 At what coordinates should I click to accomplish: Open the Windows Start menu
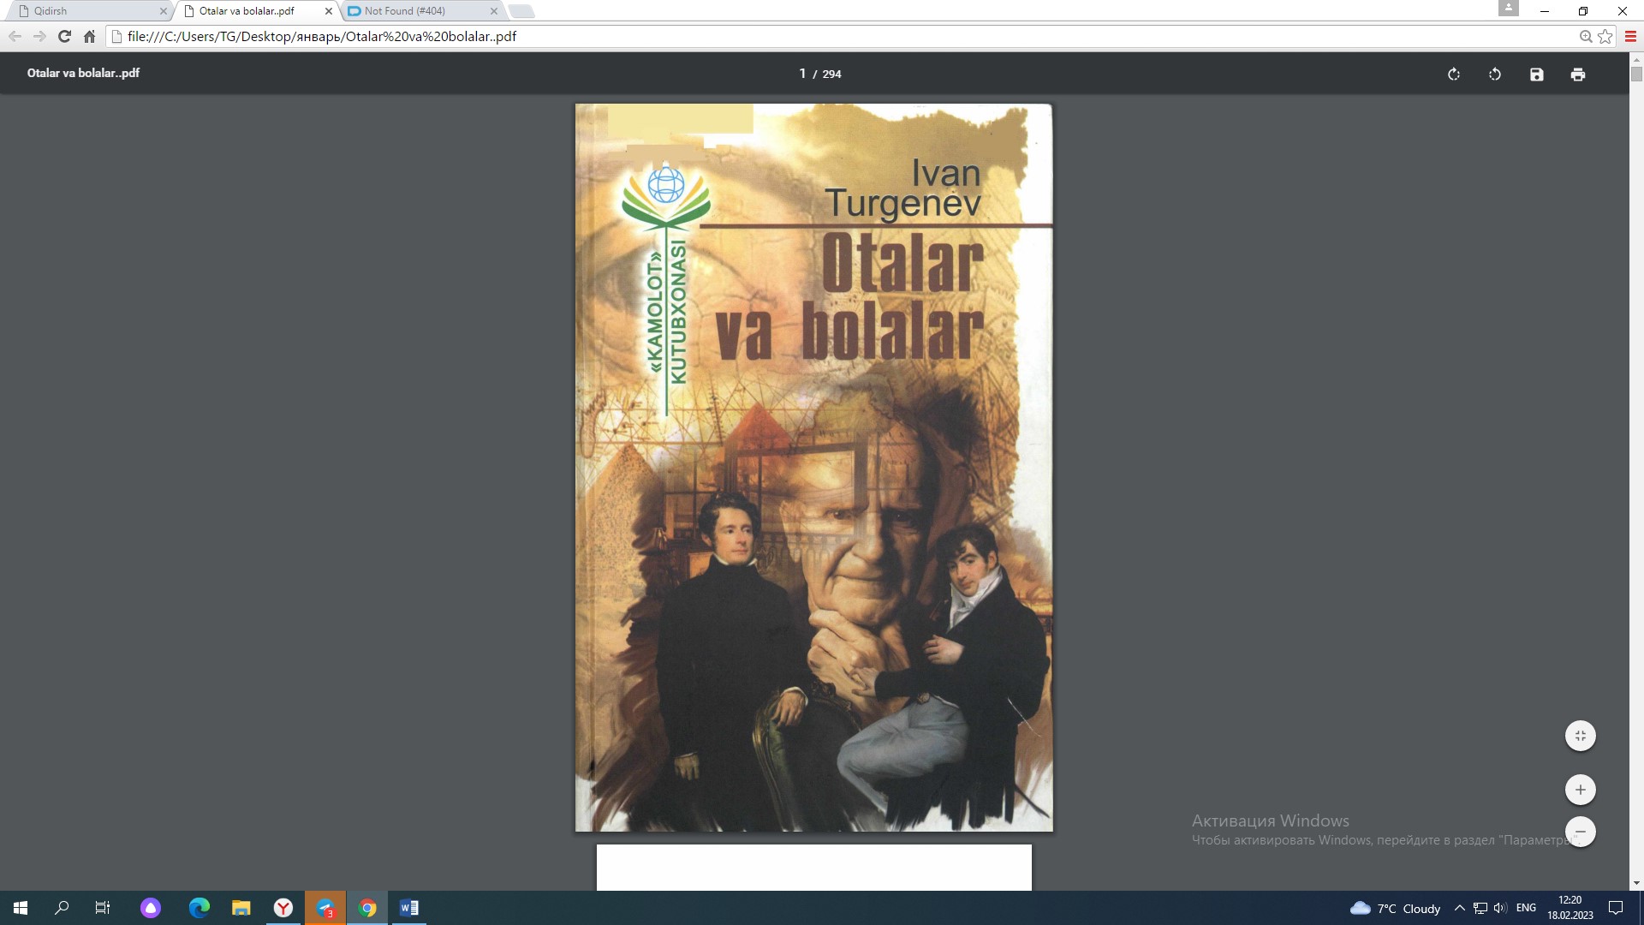click(x=21, y=908)
